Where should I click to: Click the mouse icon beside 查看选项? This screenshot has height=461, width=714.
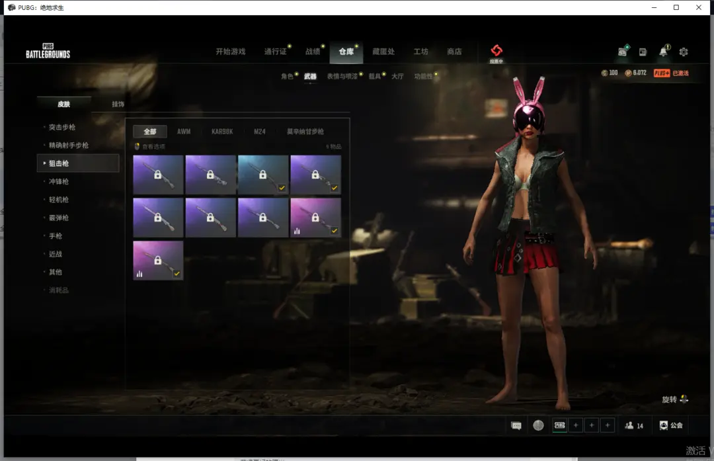click(137, 147)
